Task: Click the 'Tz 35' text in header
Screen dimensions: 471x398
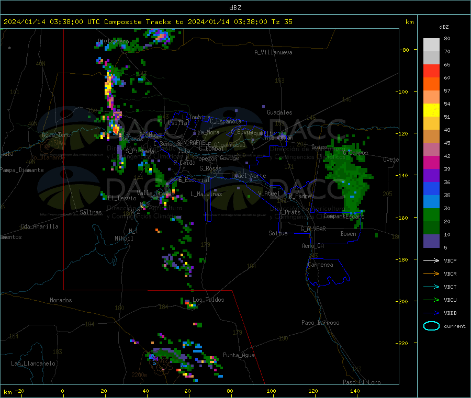Action: click(x=282, y=22)
